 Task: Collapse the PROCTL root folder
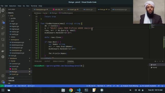[x=19, y=13]
